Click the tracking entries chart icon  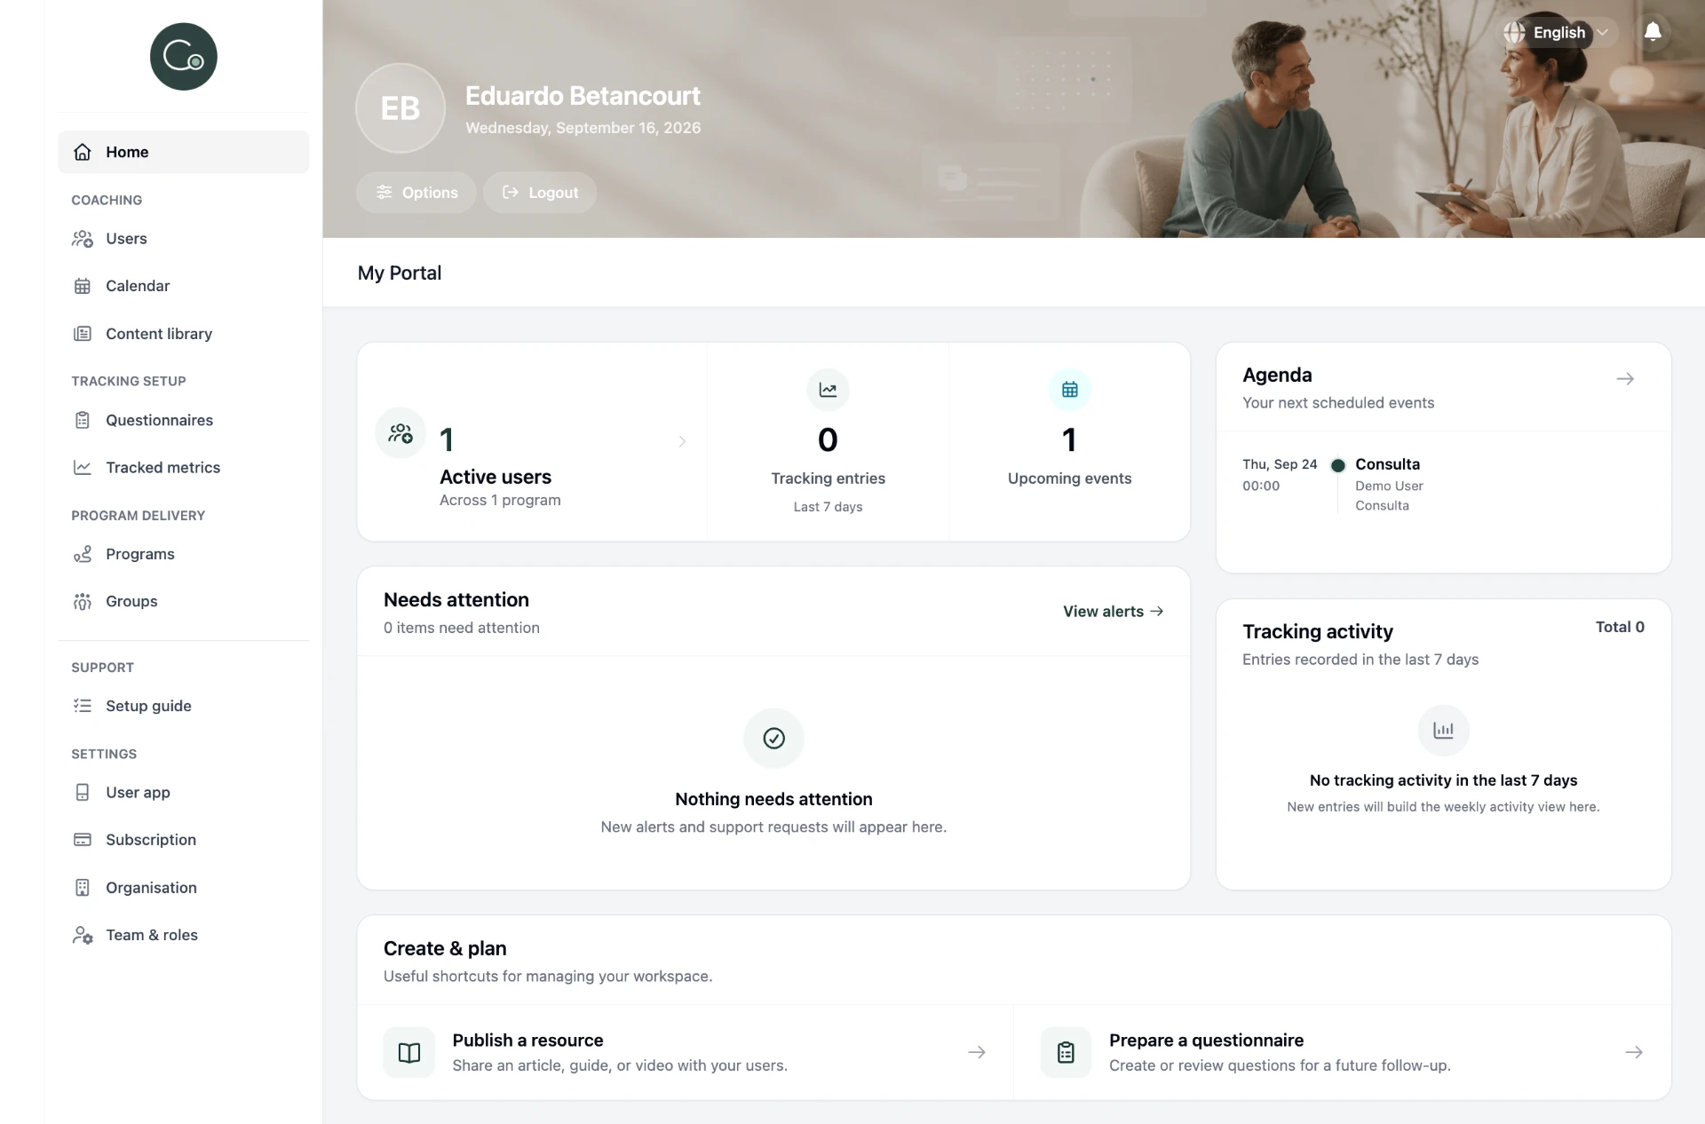[828, 390]
